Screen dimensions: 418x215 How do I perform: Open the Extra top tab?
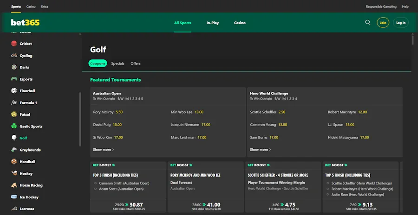(x=45, y=6)
